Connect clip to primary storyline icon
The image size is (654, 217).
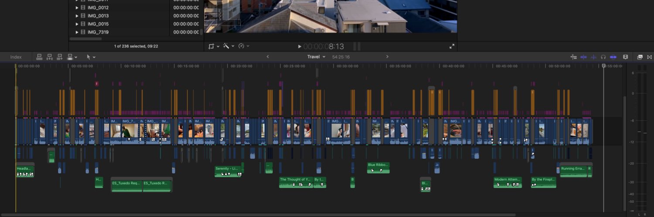click(39, 57)
